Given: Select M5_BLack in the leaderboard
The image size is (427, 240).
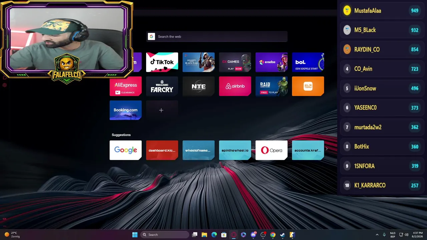Looking at the screenshot, I should coord(382,30).
